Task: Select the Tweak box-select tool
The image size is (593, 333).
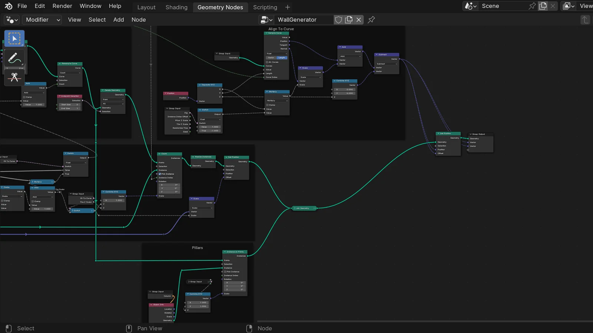Action: click(x=14, y=38)
